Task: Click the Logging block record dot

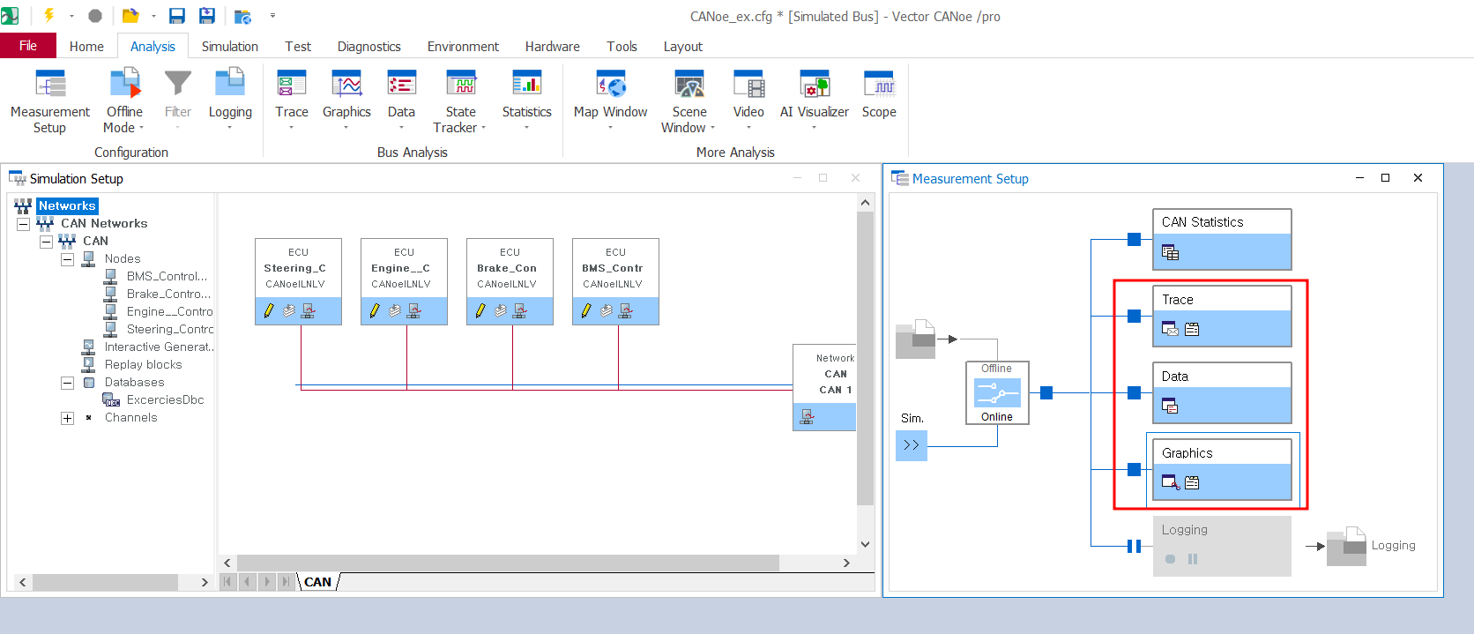Action: [x=1170, y=559]
